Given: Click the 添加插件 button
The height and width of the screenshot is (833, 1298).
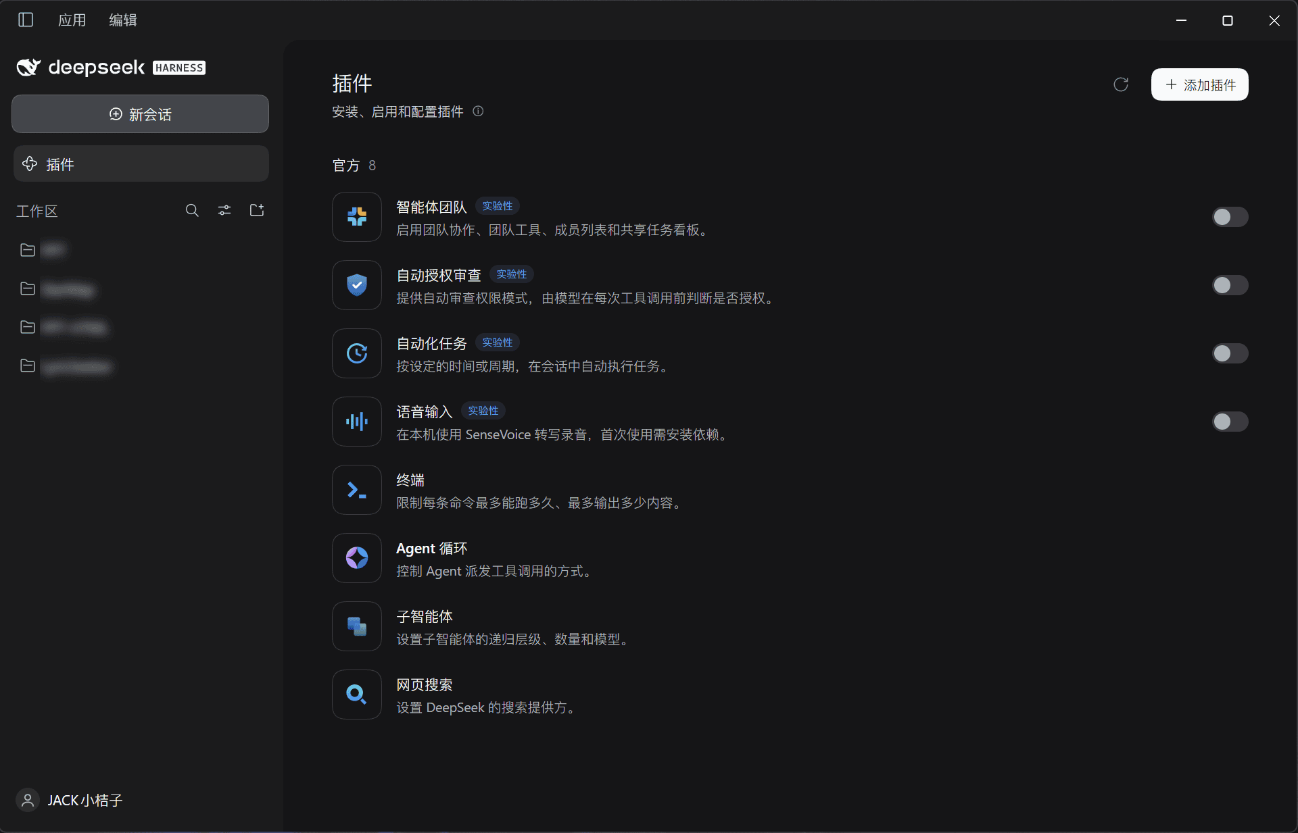Looking at the screenshot, I should pyautogui.click(x=1200, y=84).
